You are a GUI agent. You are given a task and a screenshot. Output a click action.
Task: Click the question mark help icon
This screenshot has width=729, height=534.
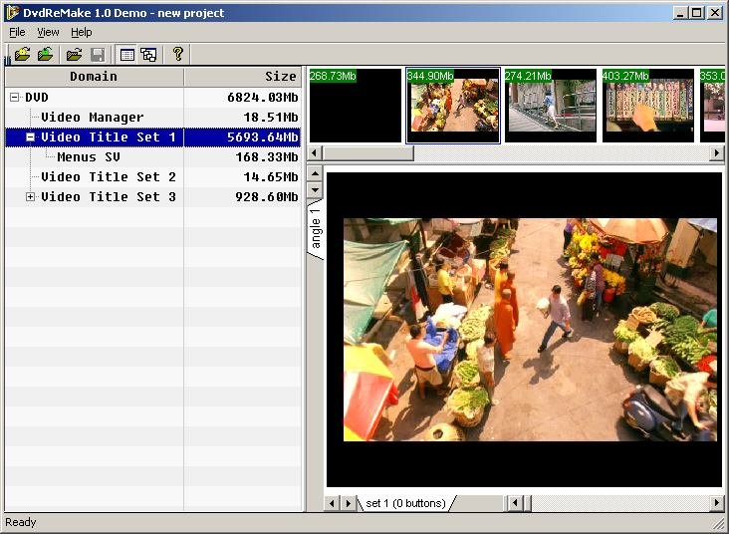tap(178, 54)
